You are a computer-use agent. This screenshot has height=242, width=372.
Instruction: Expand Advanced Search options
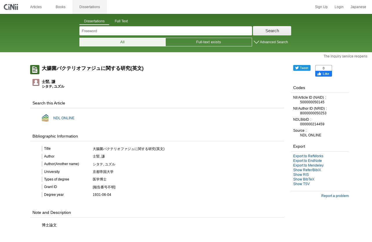tap(271, 42)
